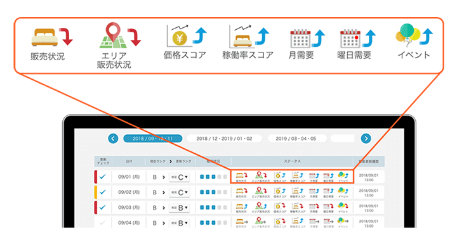
Task: Uncheck the update checkmark for 09/02
Action: 103,192
